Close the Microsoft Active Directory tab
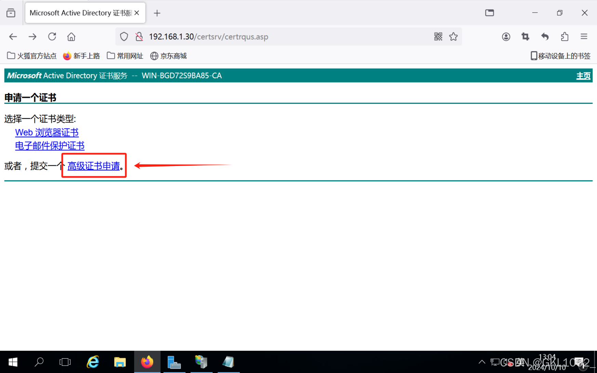 137,13
